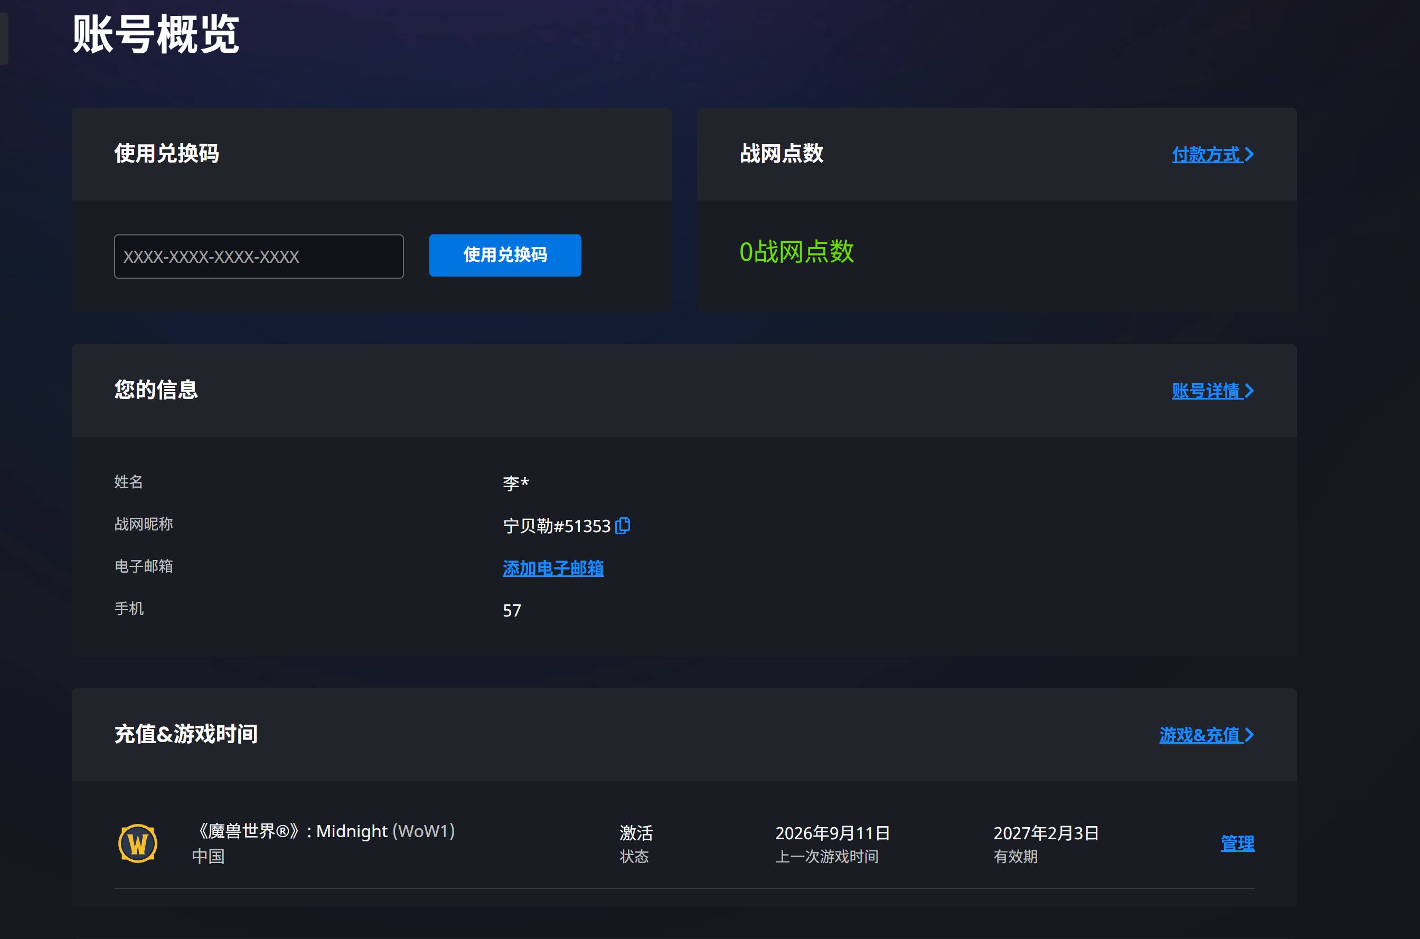
Task: Click the 手机 field label
Action: [129, 609]
